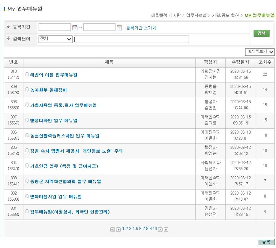Click the attachment clip on 예산의 이월 업무매뉴얼
The width and height of the screenshot is (276, 248).
pyautogui.click(x=27, y=75)
